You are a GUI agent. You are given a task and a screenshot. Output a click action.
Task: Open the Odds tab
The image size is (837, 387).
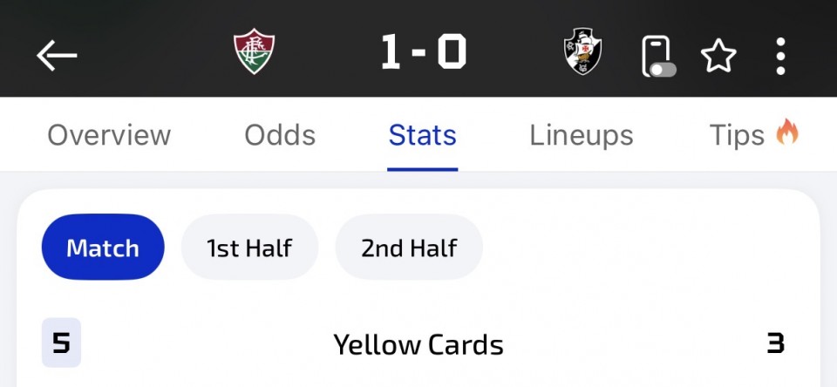280,135
